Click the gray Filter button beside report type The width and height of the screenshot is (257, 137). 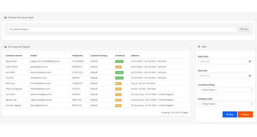click(244, 29)
